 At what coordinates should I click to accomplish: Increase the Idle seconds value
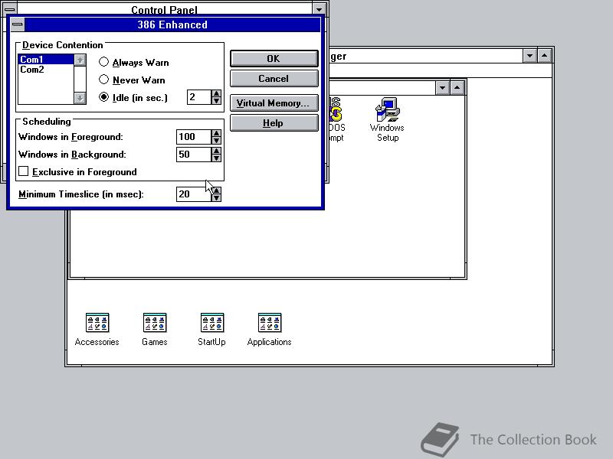(216, 93)
